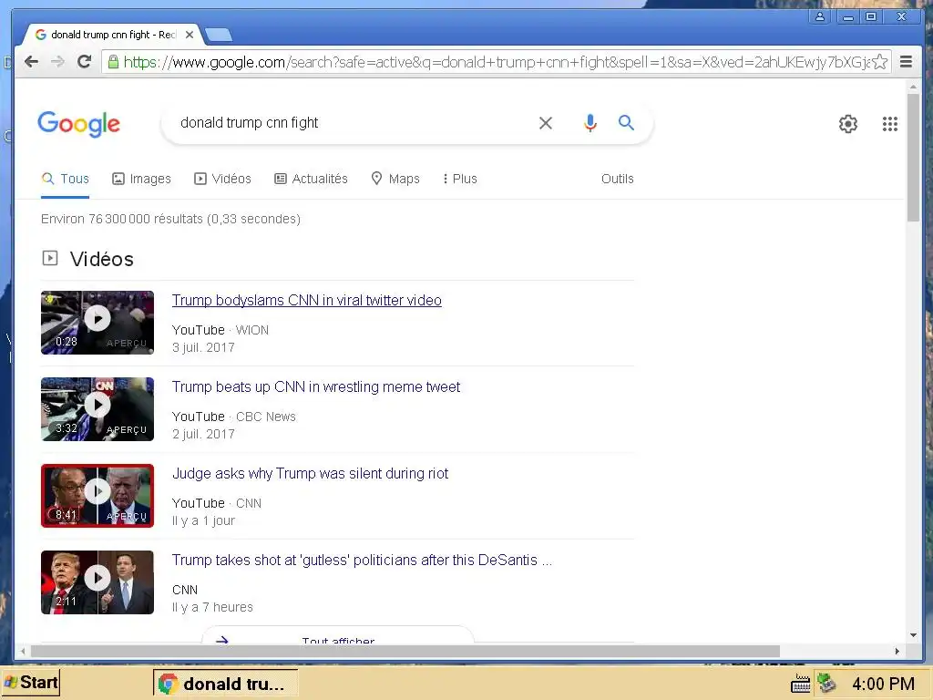The height and width of the screenshot is (700, 933).
Task: Open Judge asks why Trump was silent link
Action: (x=310, y=473)
